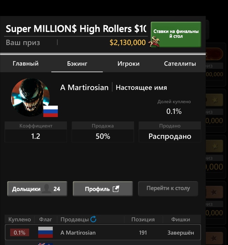The image size is (228, 245).
Task: Click Russian flag in A Martirosian row
Action: pyautogui.click(x=45, y=232)
